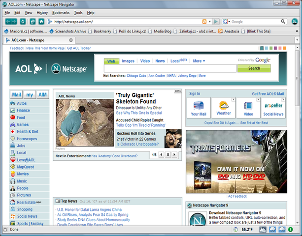Switch to the Images search tab
The image size is (302, 236).
click(x=128, y=61)
